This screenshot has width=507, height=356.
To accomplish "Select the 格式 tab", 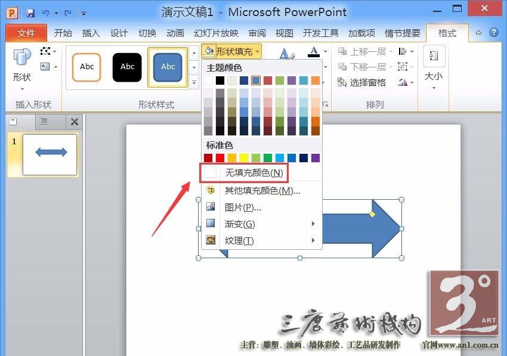I will 447,33.
